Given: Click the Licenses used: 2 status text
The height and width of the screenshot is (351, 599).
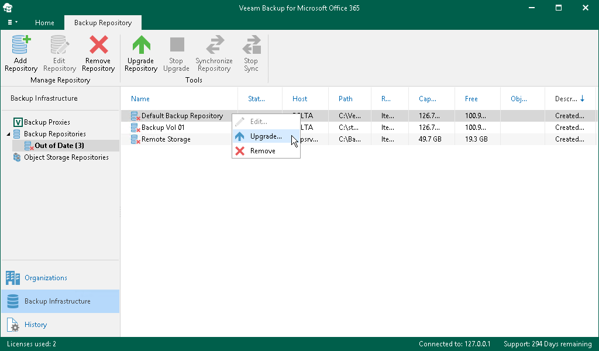Looking at the screenshot, I should pyautogui.click(x=32, y=344).
